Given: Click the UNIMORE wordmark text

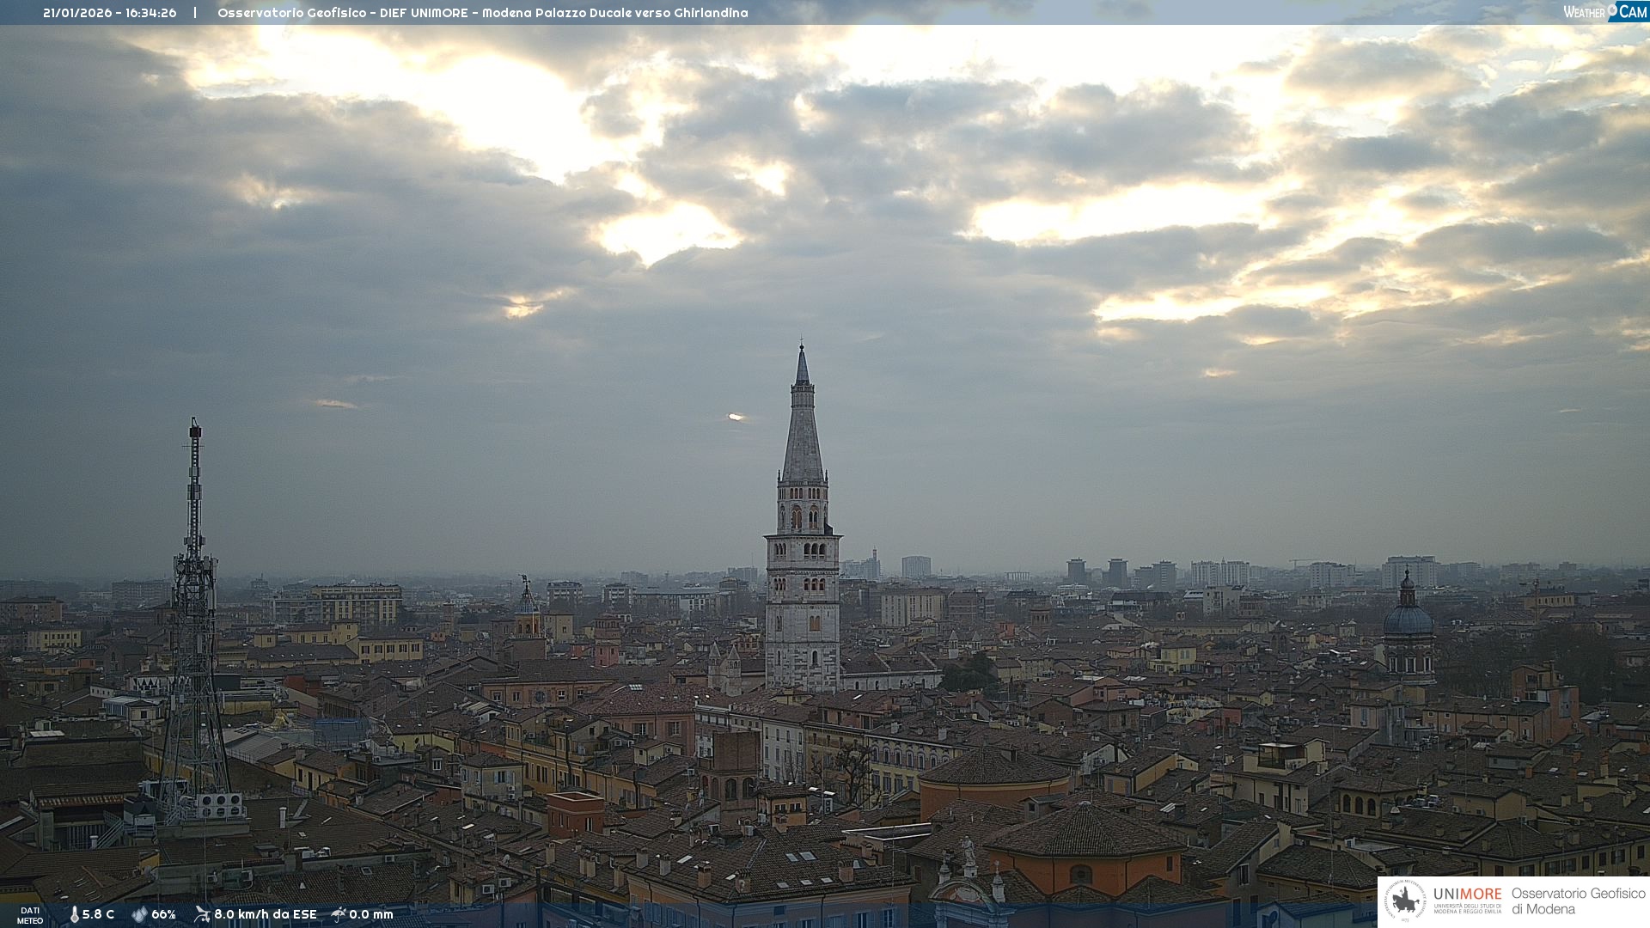Looking at the screenshot, I should point(1467,894).
